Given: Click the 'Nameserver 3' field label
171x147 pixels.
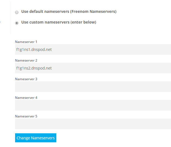Looking at the screenshot, I should pos(26,79).
